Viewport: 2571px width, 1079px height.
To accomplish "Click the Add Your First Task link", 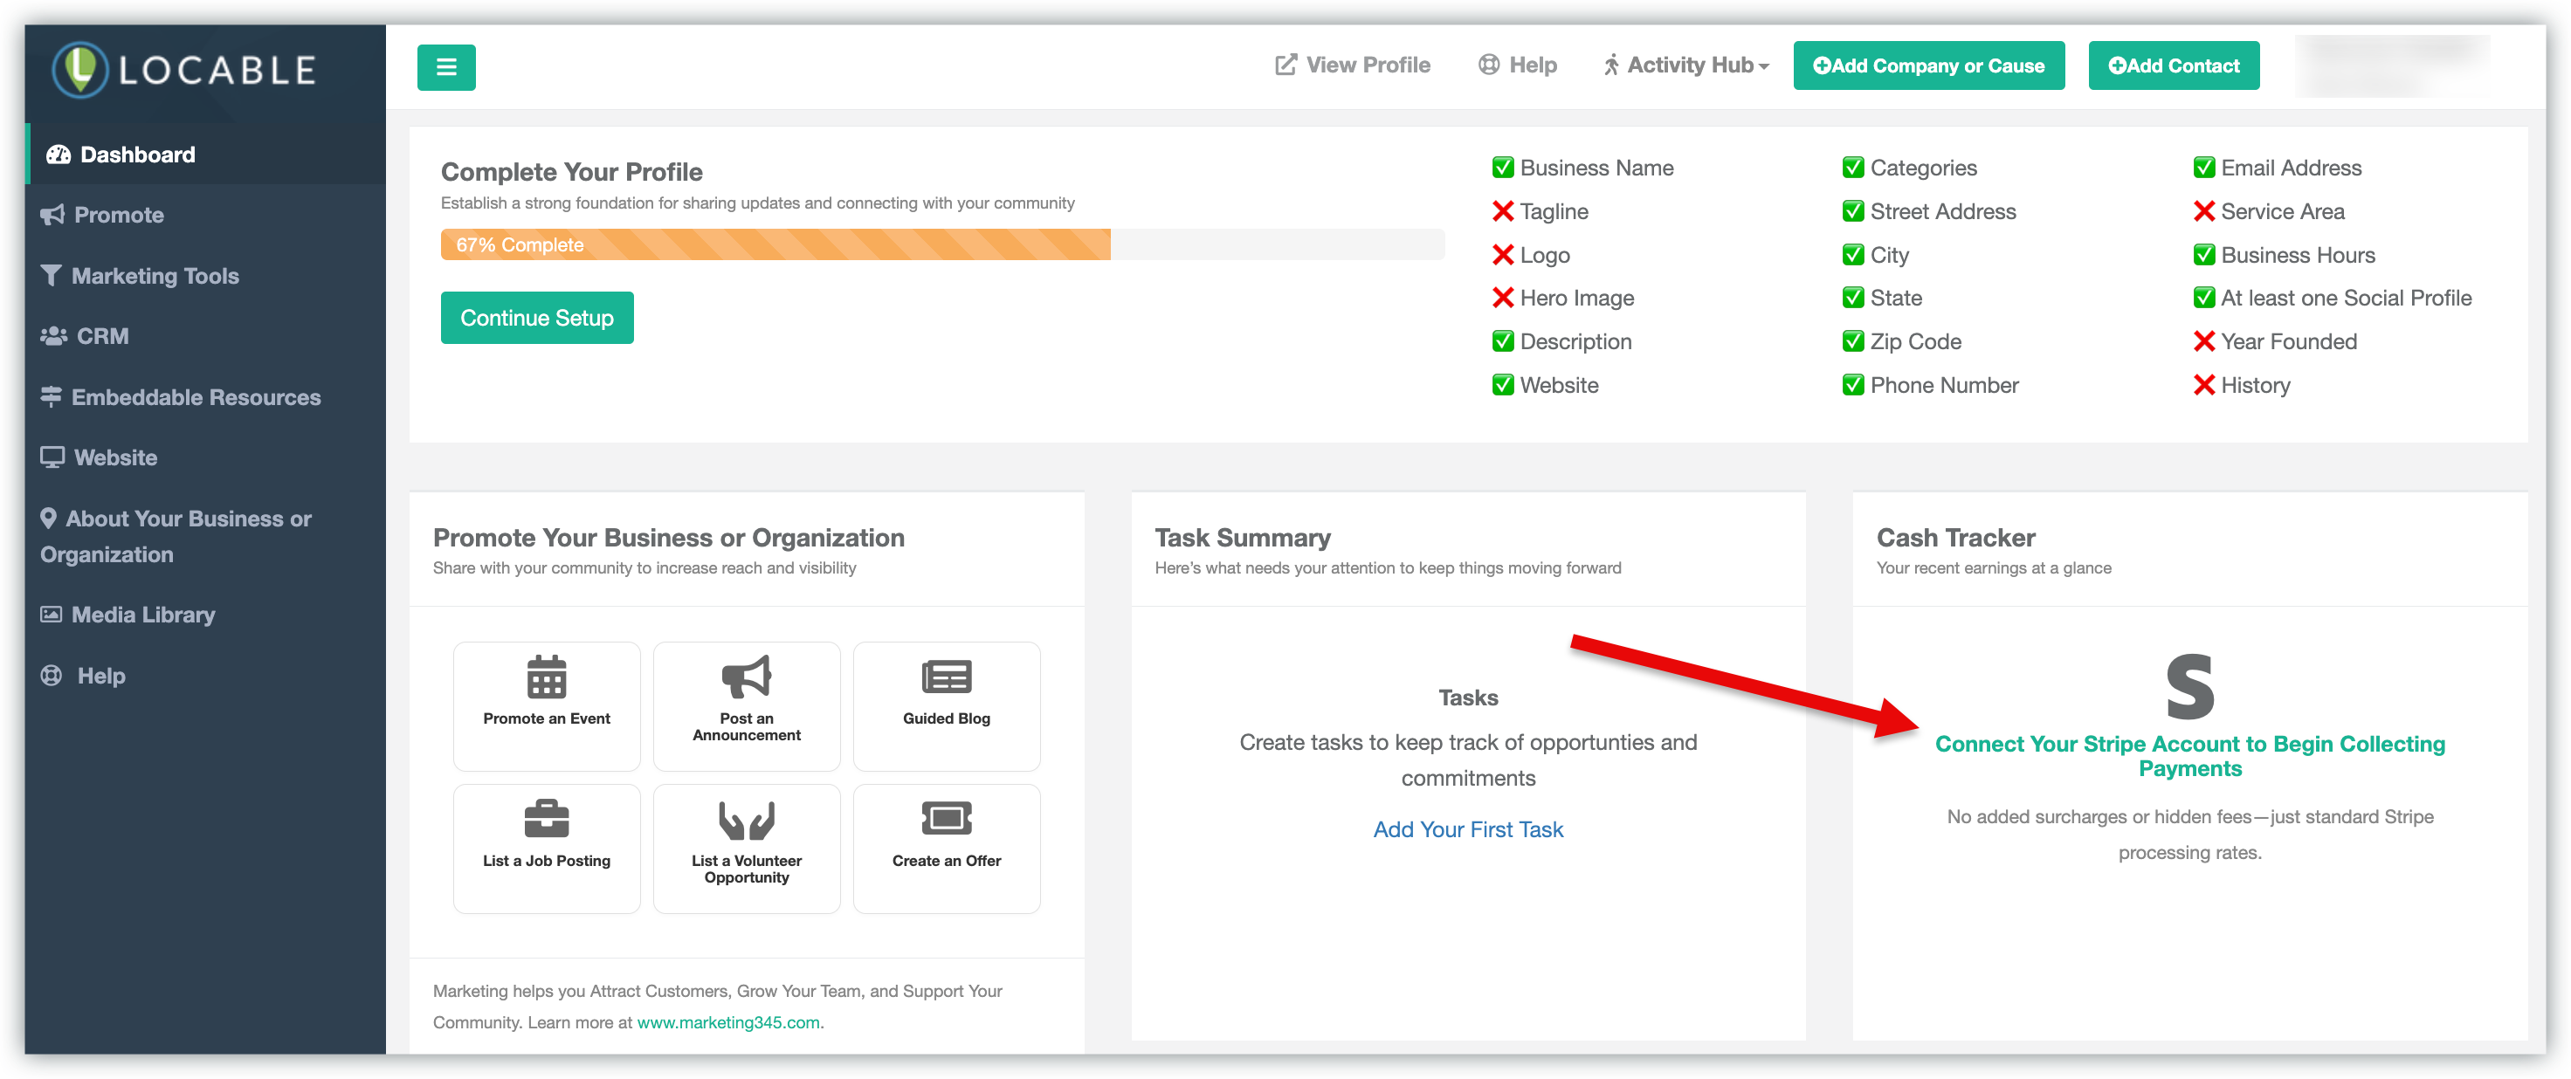I will point(1467,829).
